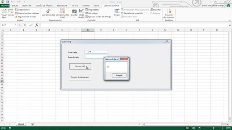Open the Visual Basic editor

tap(4, 13)
